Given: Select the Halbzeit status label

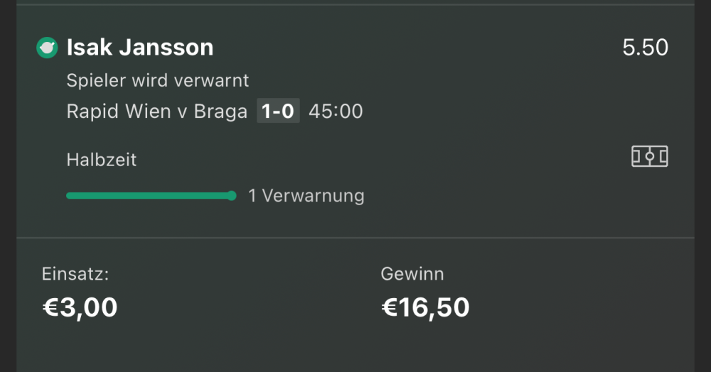Looking at the screenshot, I should [102, 160].
